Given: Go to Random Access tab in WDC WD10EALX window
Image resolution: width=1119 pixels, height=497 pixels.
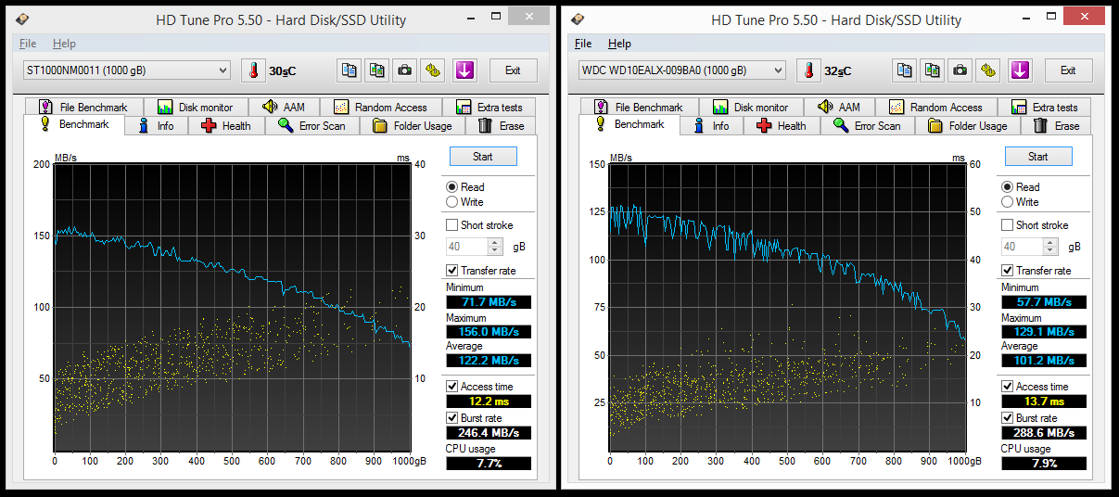Looking at the screenshot, I should pos(936,107).
